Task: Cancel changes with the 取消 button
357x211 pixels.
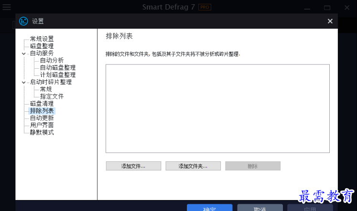Action: (260, 208)
